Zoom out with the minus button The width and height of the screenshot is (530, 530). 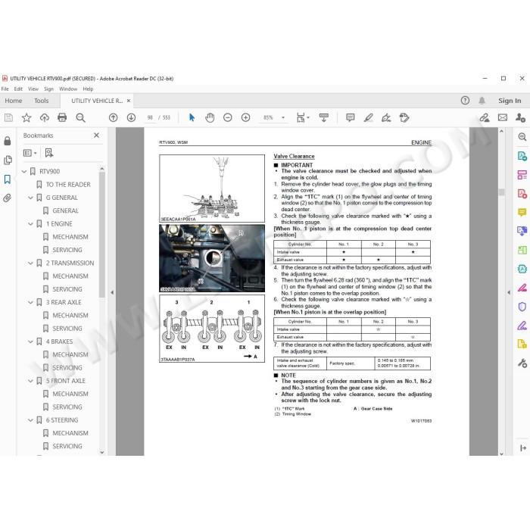coord(228,117)
